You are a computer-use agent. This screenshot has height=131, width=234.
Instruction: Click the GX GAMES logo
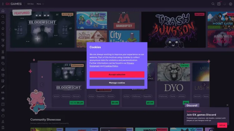click(x=13, y=4)
